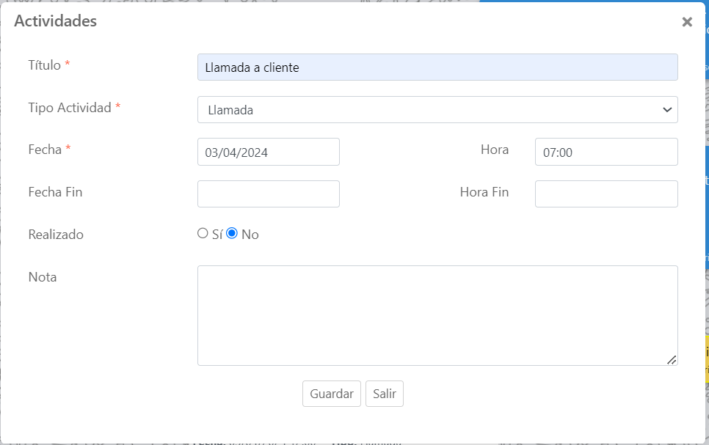
Task: Click the Hora Fin label text
Action: click(484, 192)
